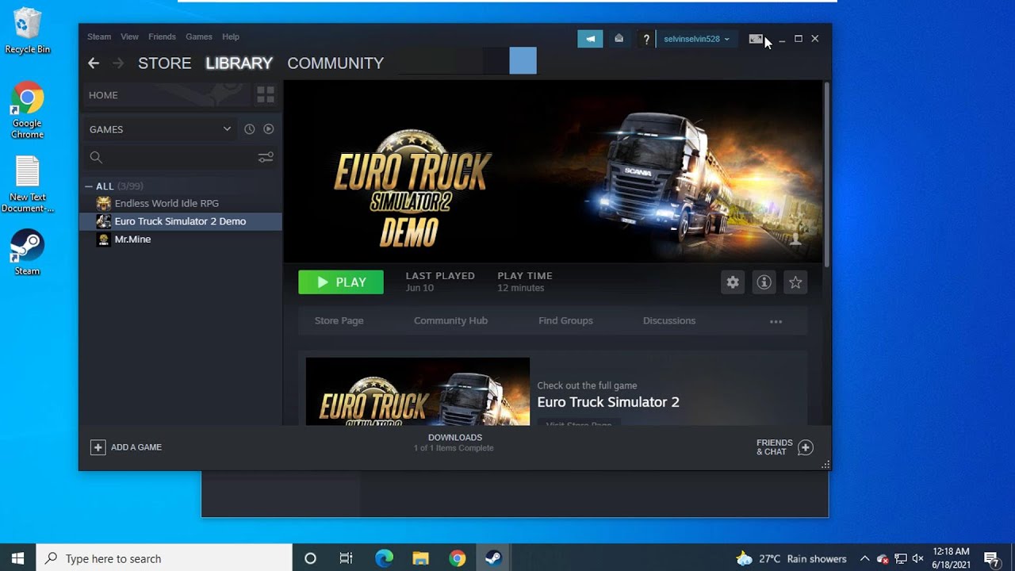Open the Find Groups link

565,321
